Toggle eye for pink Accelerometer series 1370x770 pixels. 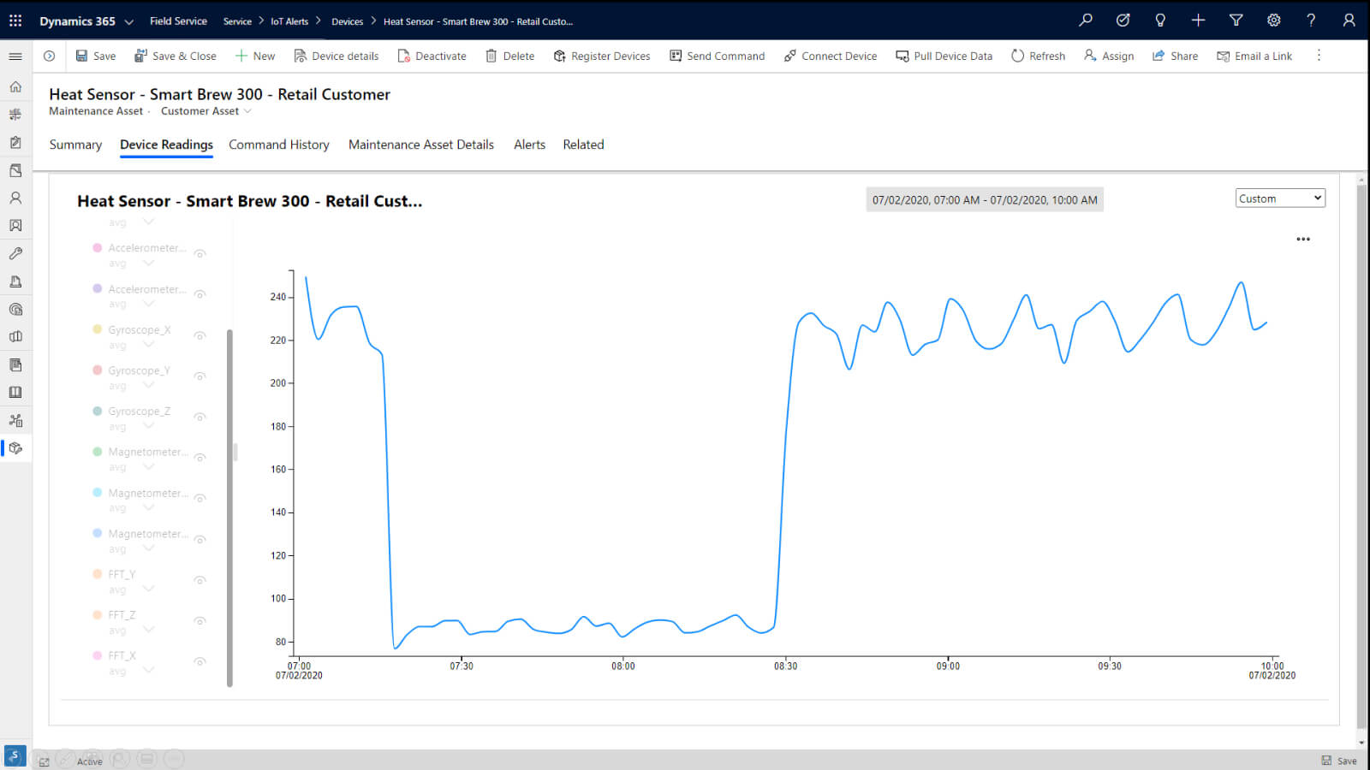(x=200, y=254)
